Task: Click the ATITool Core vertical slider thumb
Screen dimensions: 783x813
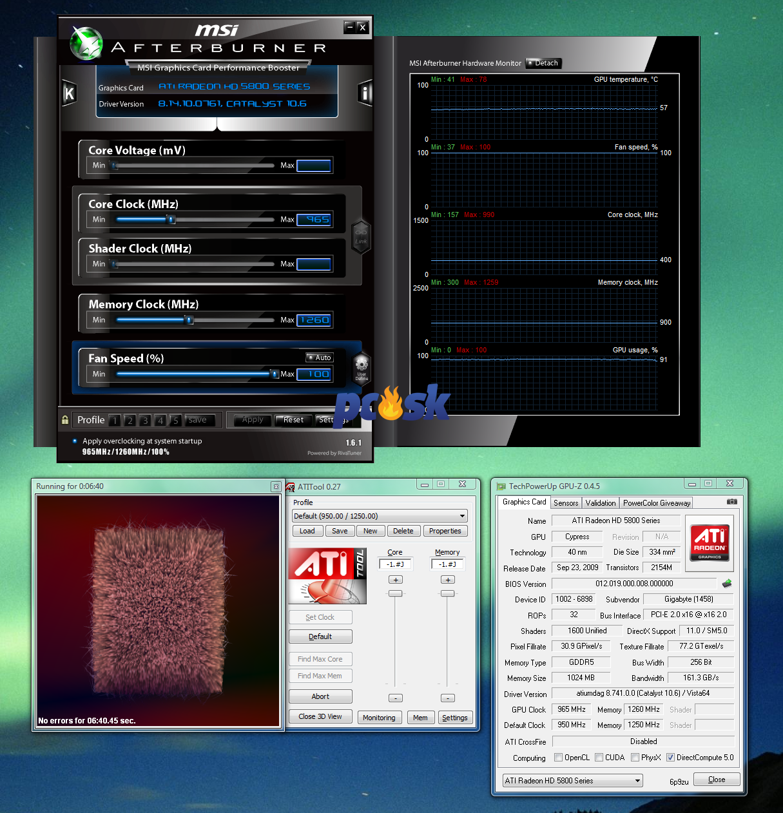Action: (396, 593)
